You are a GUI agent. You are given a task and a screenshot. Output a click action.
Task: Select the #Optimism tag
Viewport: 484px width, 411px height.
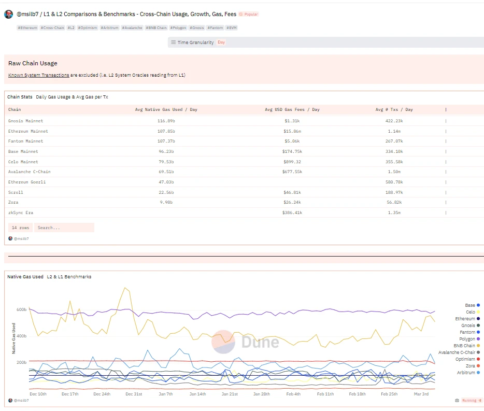coord(88,27)
